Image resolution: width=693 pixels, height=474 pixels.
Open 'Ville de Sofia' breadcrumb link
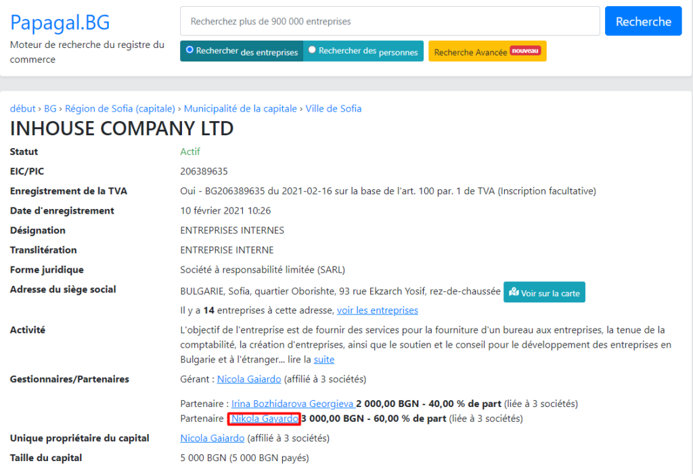[334, 109]
